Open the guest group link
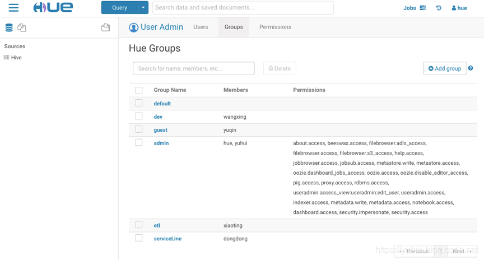 161,130
